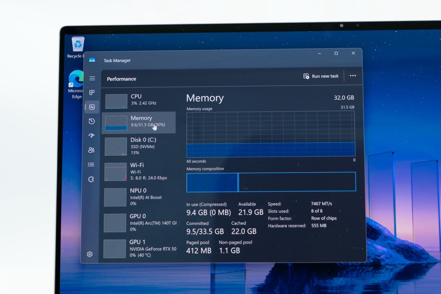441x294 pixels.
Task: Open the hamburger navigation menu
Action: pyautogui.click(x=92, y=78)
